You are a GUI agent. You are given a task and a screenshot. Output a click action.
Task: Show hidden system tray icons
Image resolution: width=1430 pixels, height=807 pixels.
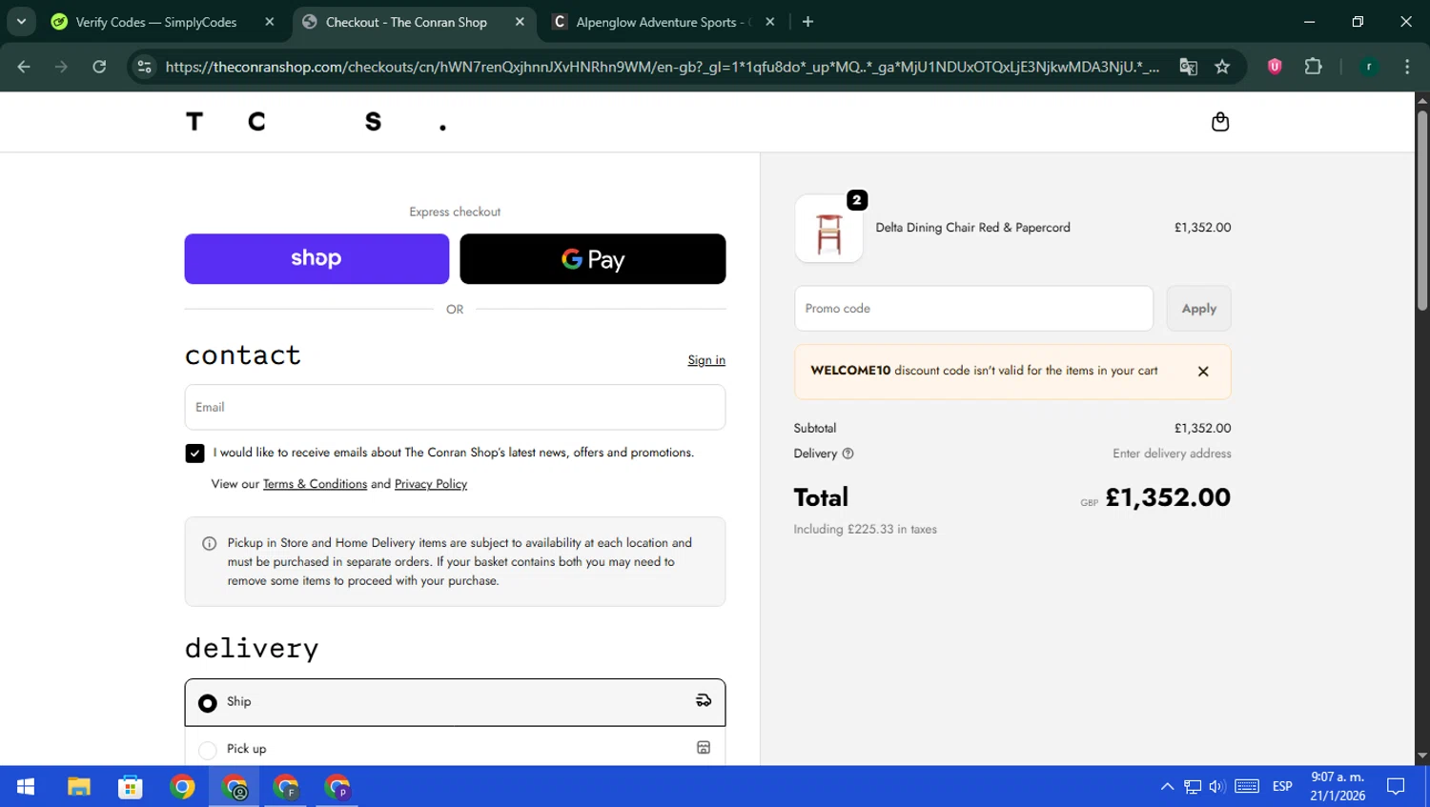point(1167,787)
